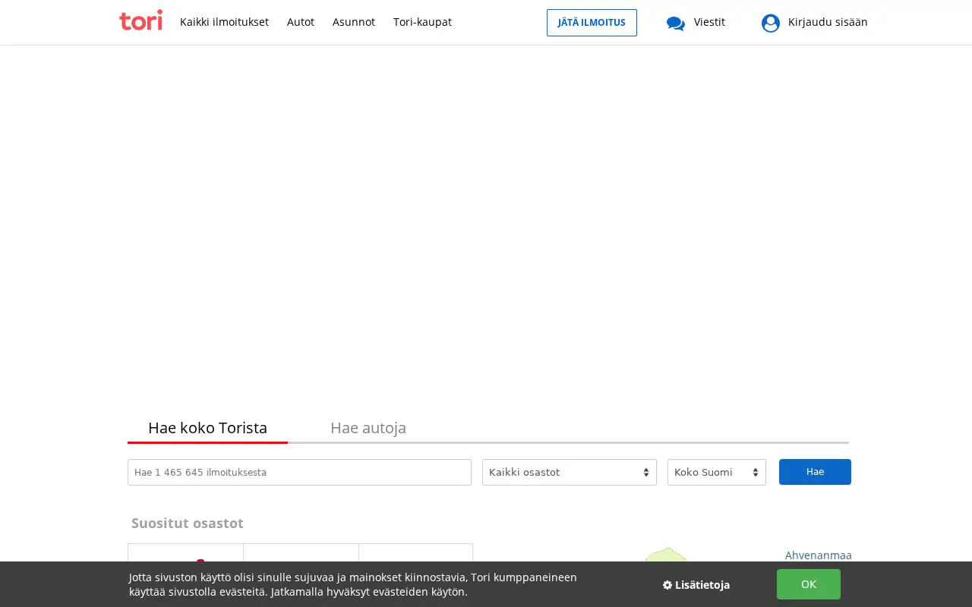
Task: Open the Kaikki osastot category dropdown
Action: pos(570,472)
